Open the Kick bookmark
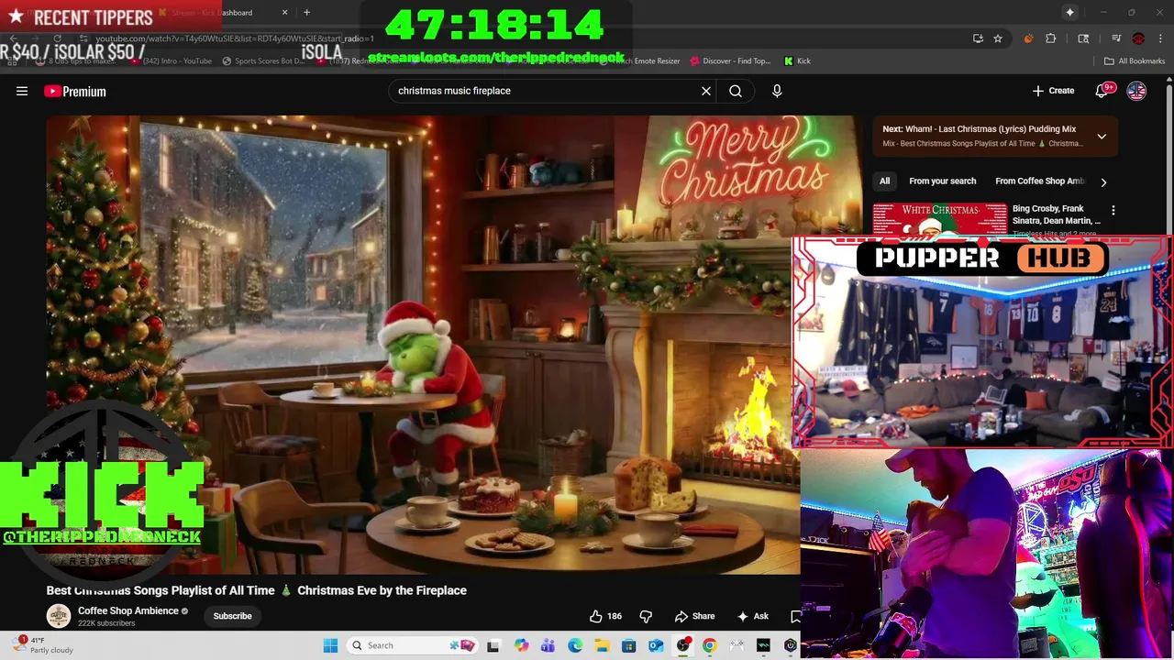 796,60
